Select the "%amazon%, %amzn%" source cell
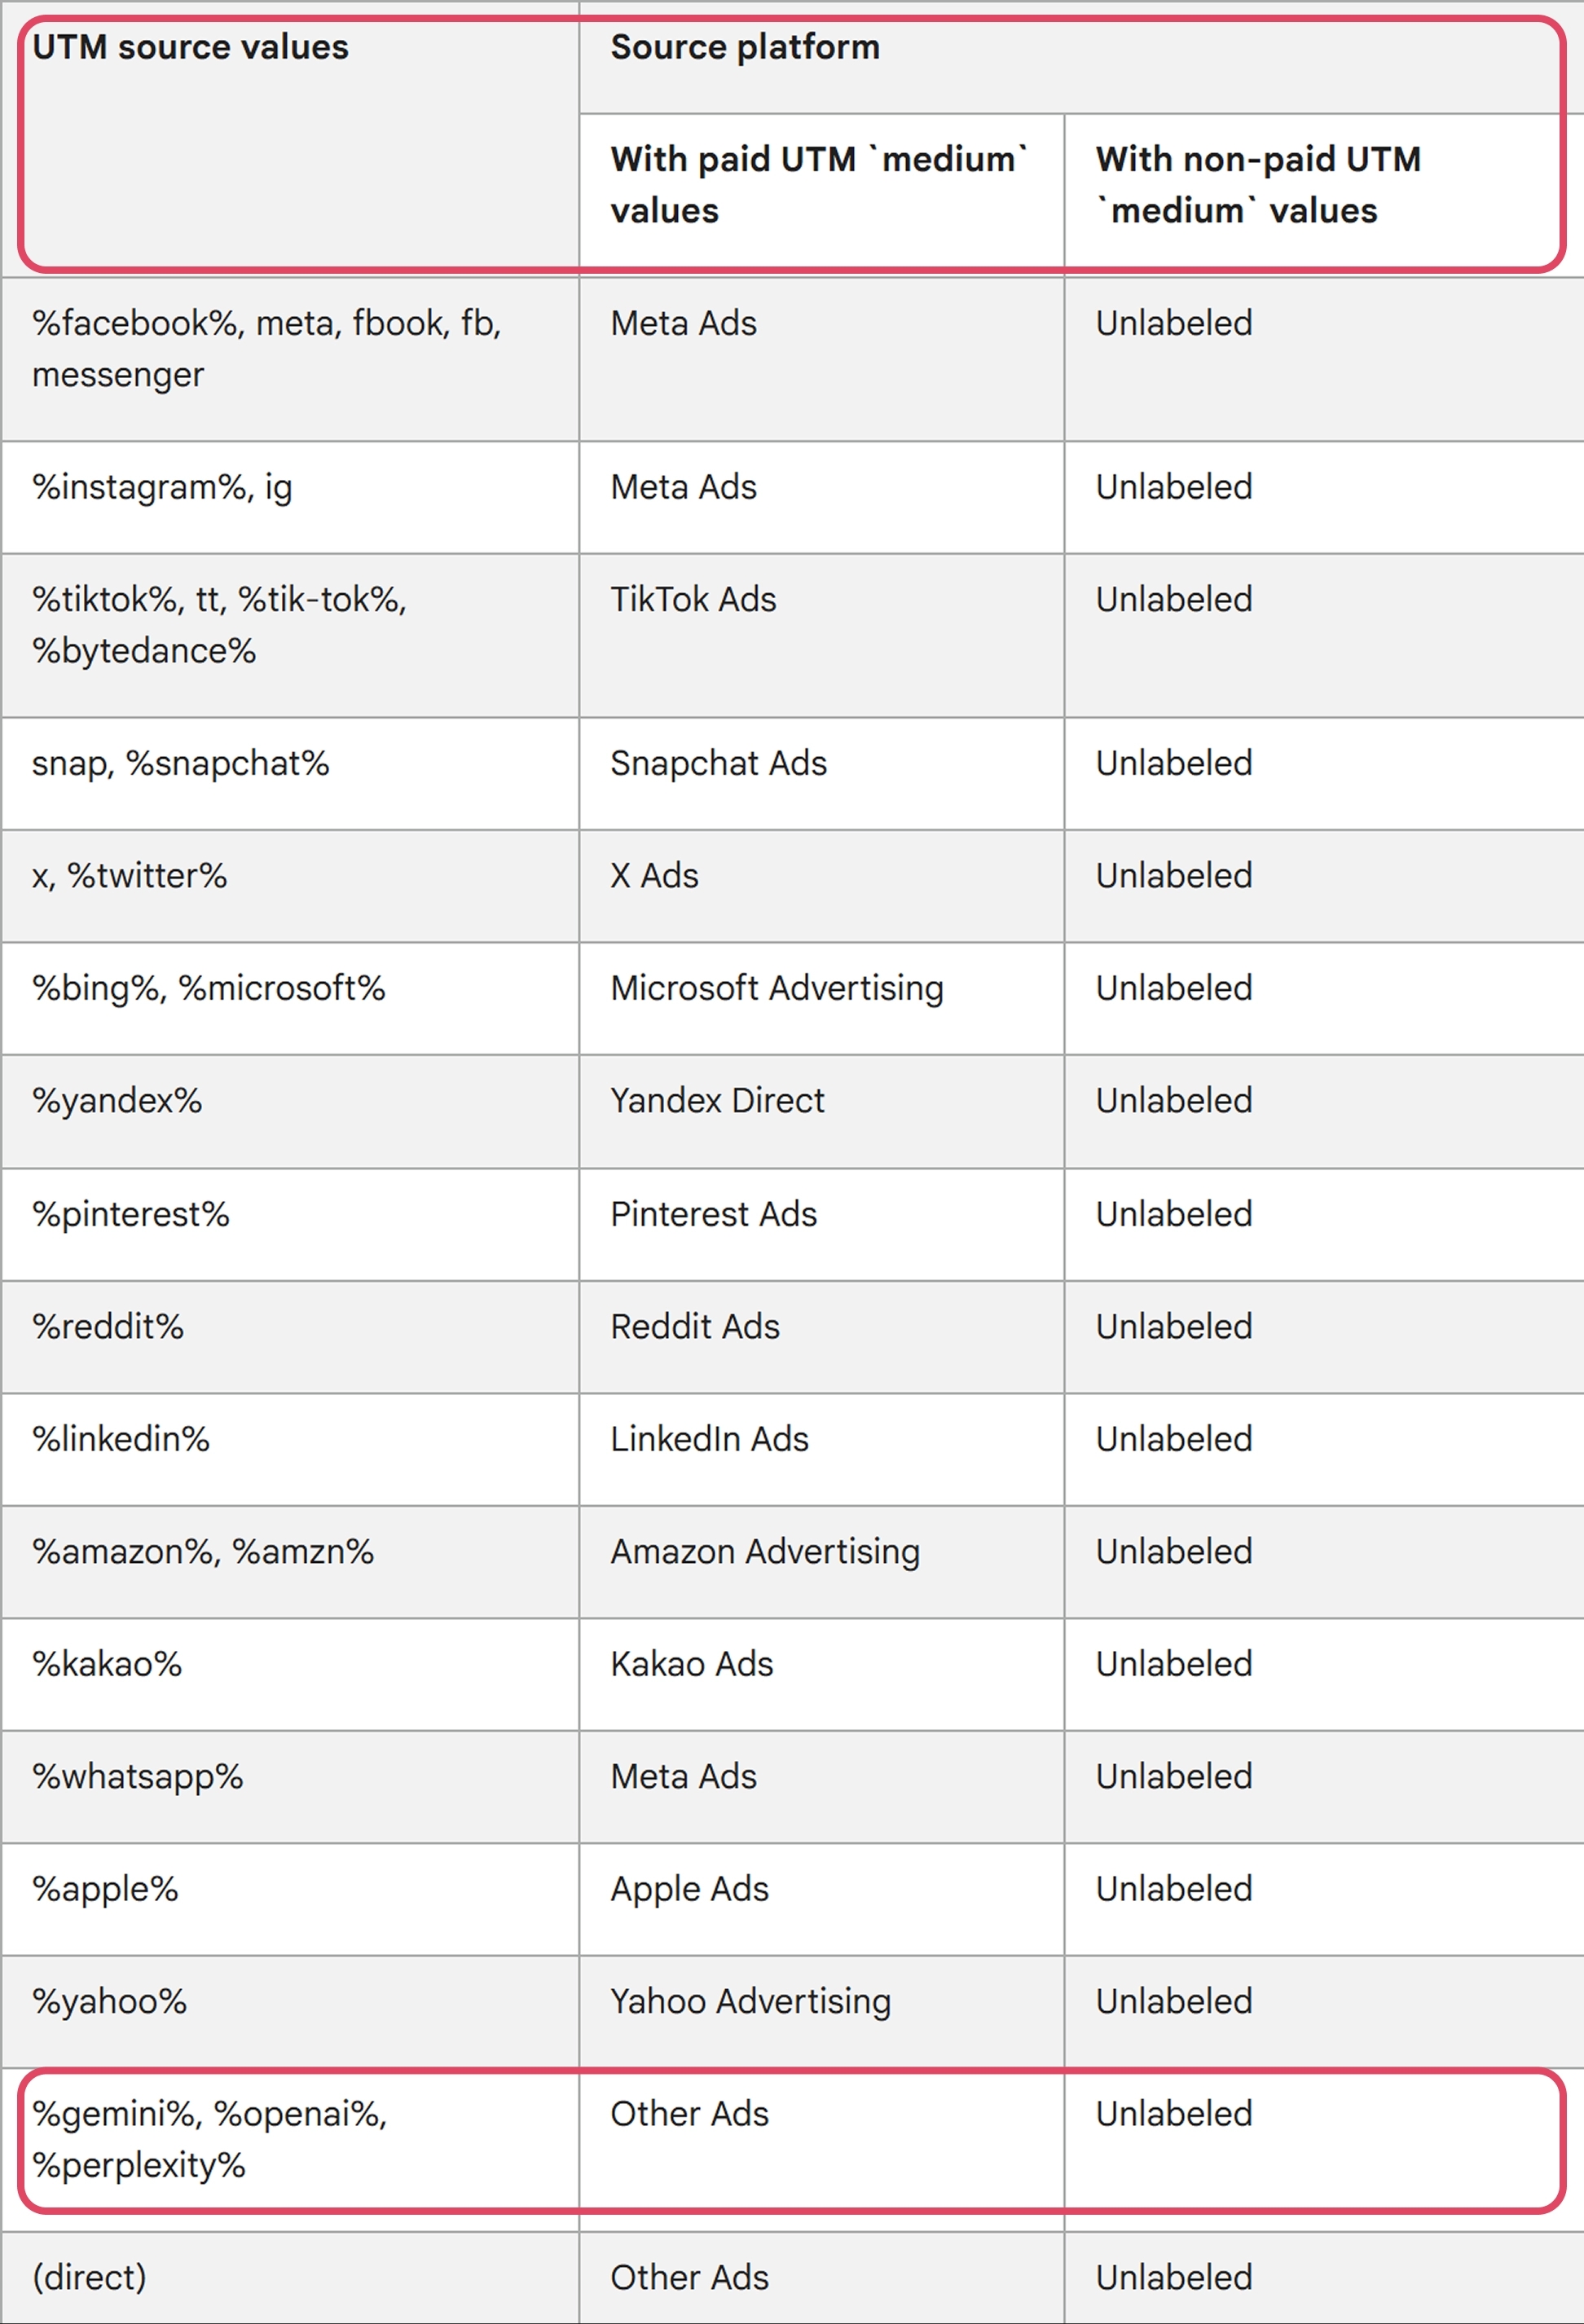 point(290,1561)
